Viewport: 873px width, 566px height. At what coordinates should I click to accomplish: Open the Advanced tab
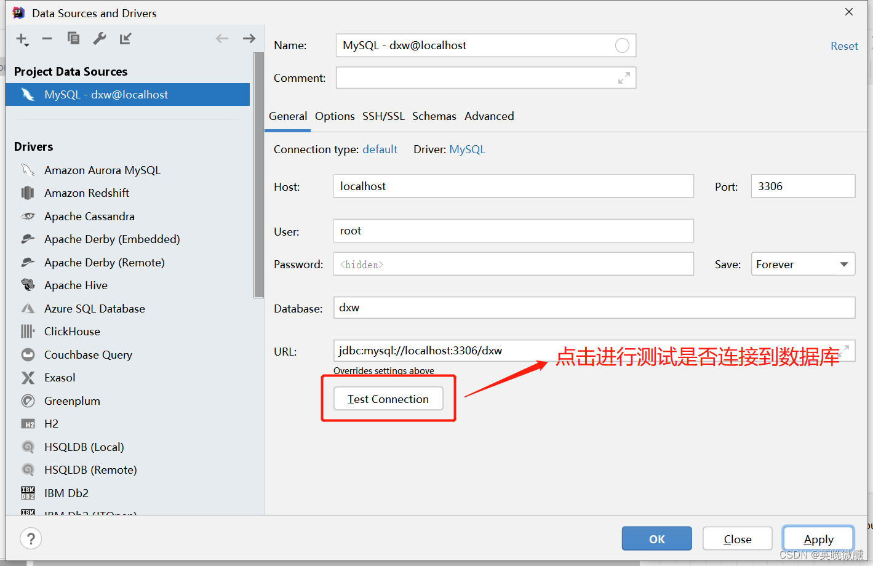pyautogui.click(x=489, y=116)
